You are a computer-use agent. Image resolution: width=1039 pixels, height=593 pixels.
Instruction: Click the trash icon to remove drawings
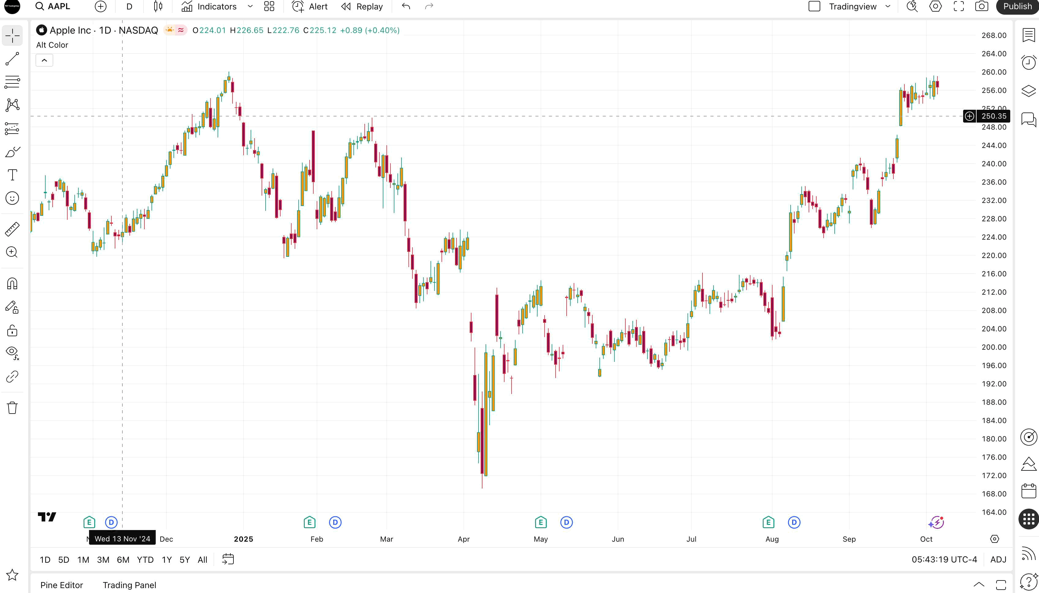click(x=12, y=408)
